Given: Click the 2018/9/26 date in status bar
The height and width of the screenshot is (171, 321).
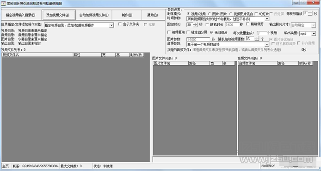Looking at the screenshot, I should (x=268, y=166).
